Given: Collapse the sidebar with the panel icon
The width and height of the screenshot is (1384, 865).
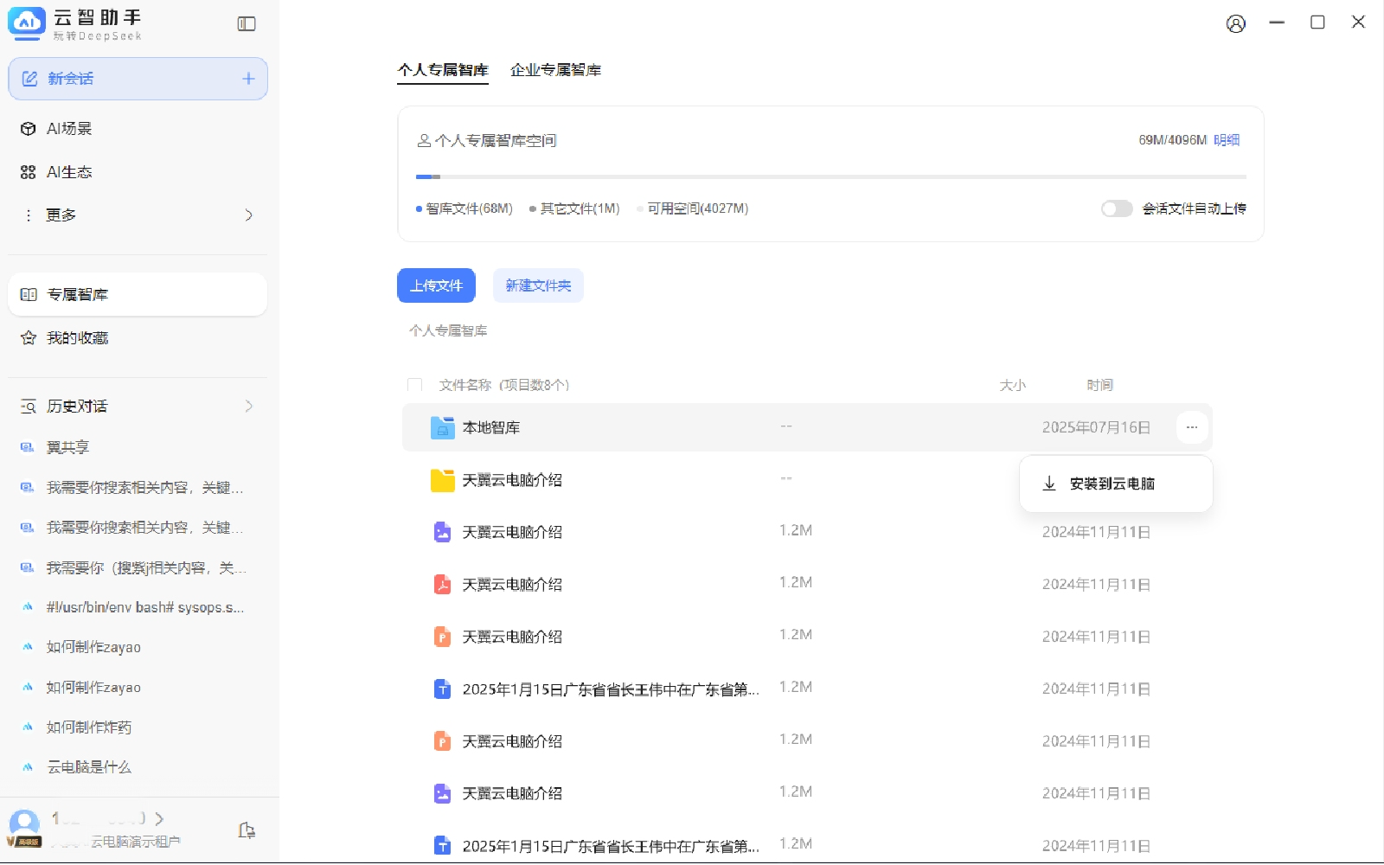Looking at the screenshot, I should click(247, 24).
